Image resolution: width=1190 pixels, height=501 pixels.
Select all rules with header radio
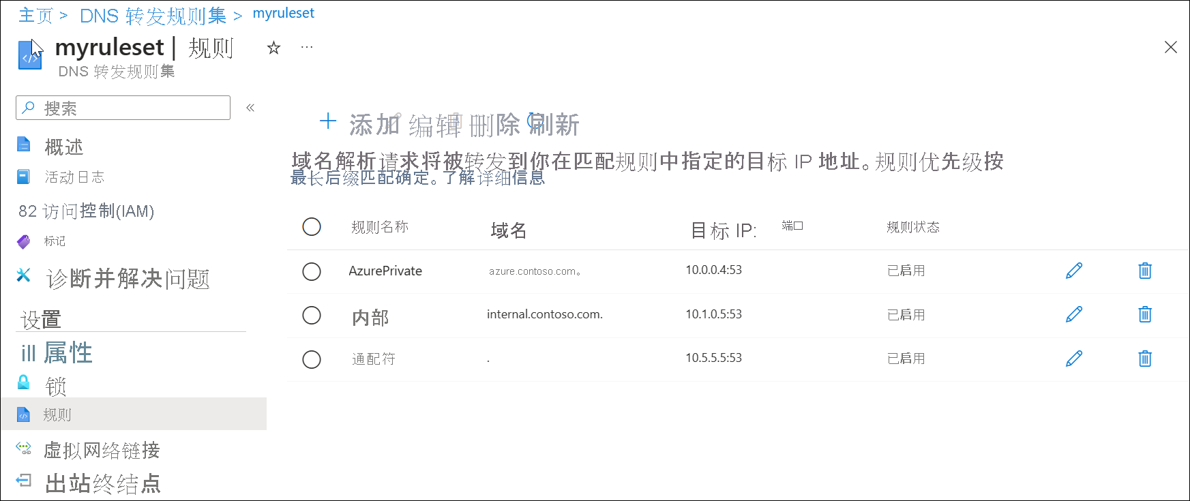coord(312,227)
